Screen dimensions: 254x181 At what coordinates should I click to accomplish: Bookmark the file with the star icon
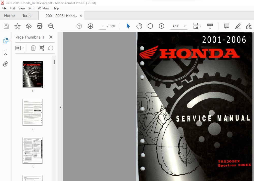tap(17, 26)
